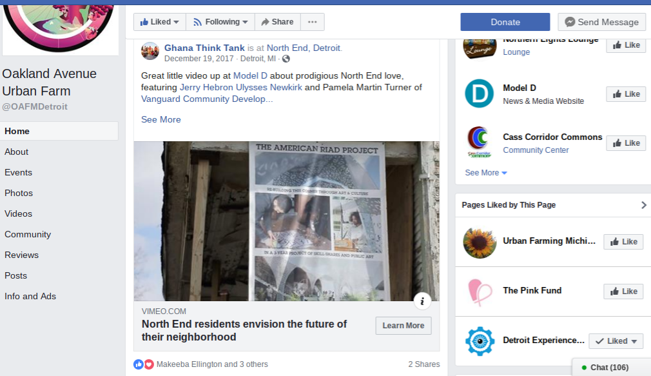Open the Photos section in sidebar
The image size is (651, 376).
coord(19,193)
